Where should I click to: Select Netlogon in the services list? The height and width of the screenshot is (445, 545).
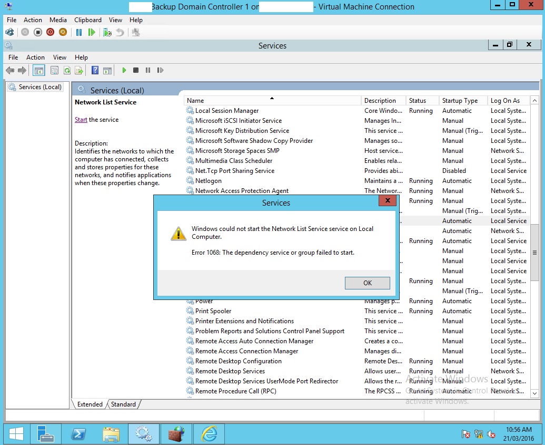[x=208, y=180]
